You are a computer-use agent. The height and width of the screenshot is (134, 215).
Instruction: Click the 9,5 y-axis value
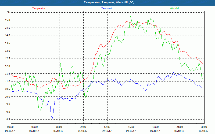(x=8, y=104)
